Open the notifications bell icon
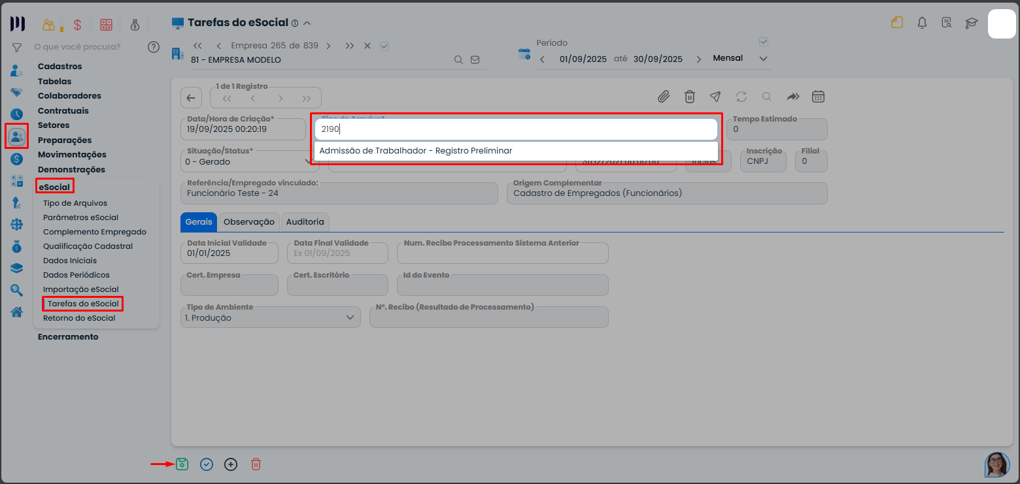This screenshot has height=484, width=1020. tap(922, 23)
